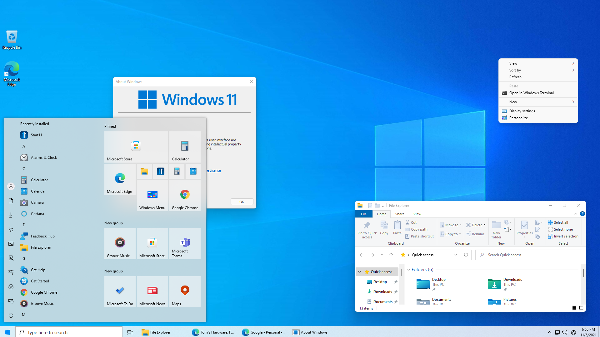The height and width of the screenshot is (337, 600).
Task: Toggle Select None in ribbon
Action: (561, 229)
